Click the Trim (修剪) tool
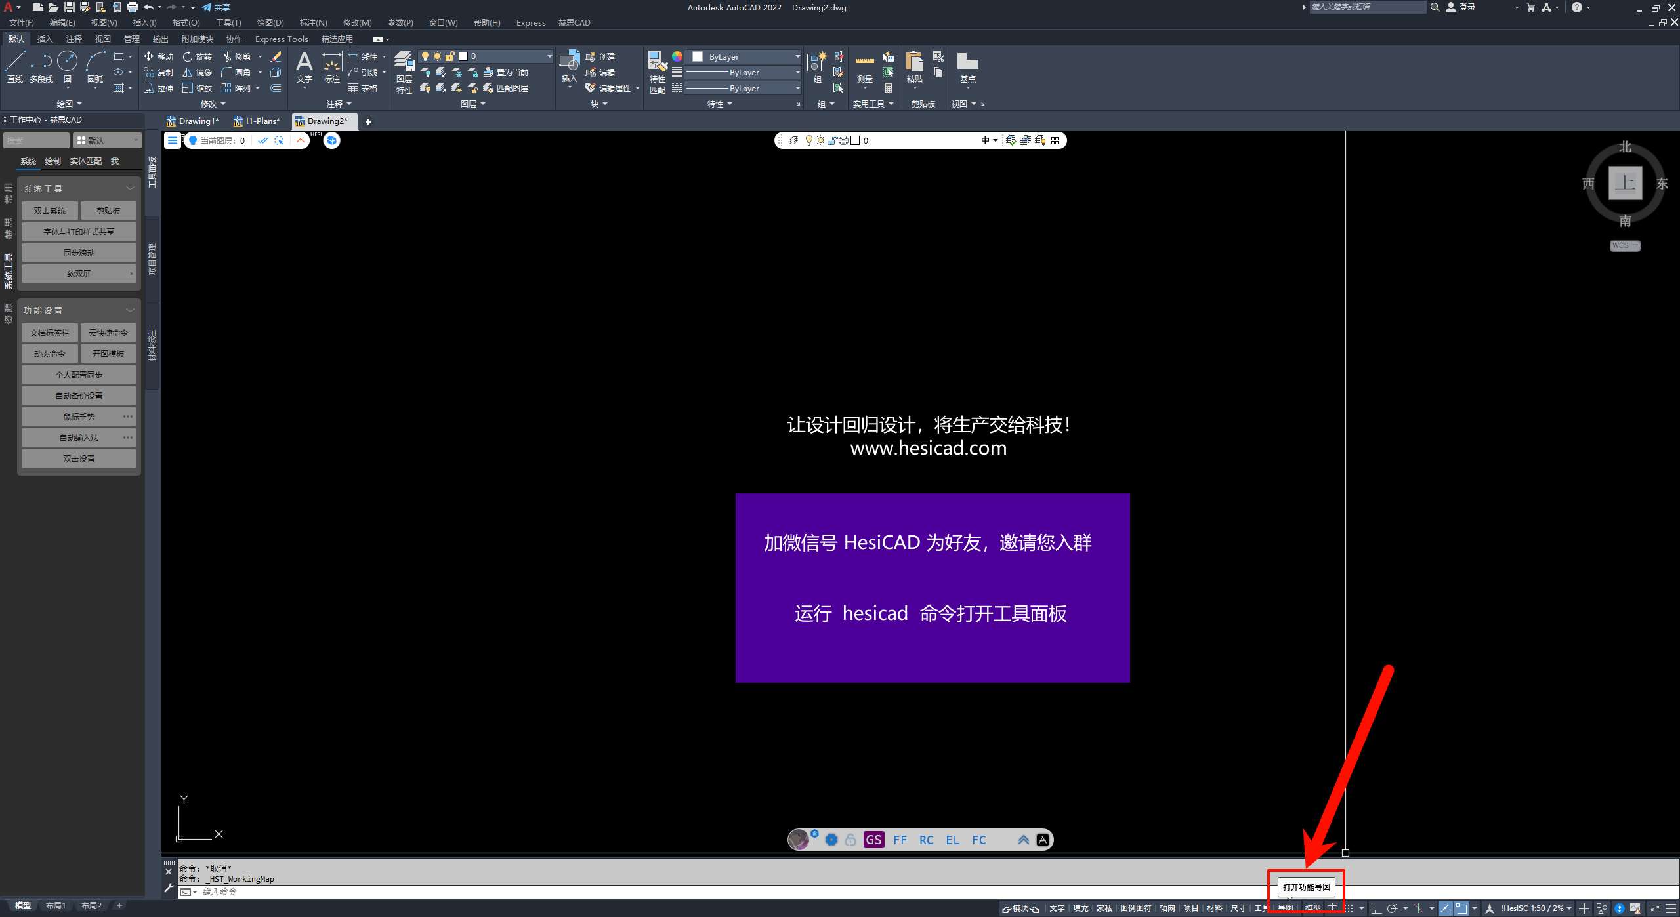This screenshot has width=1680, height=917. (237, 56)
